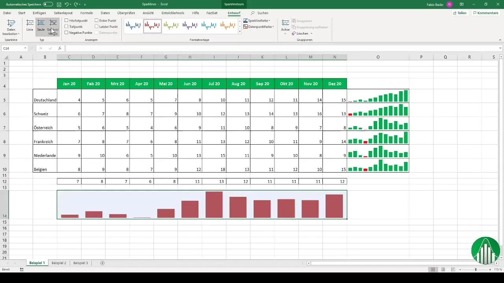Screen dimensions: 504x283
Task: Select the red sparkline style preset
Action: coord(152,26)
